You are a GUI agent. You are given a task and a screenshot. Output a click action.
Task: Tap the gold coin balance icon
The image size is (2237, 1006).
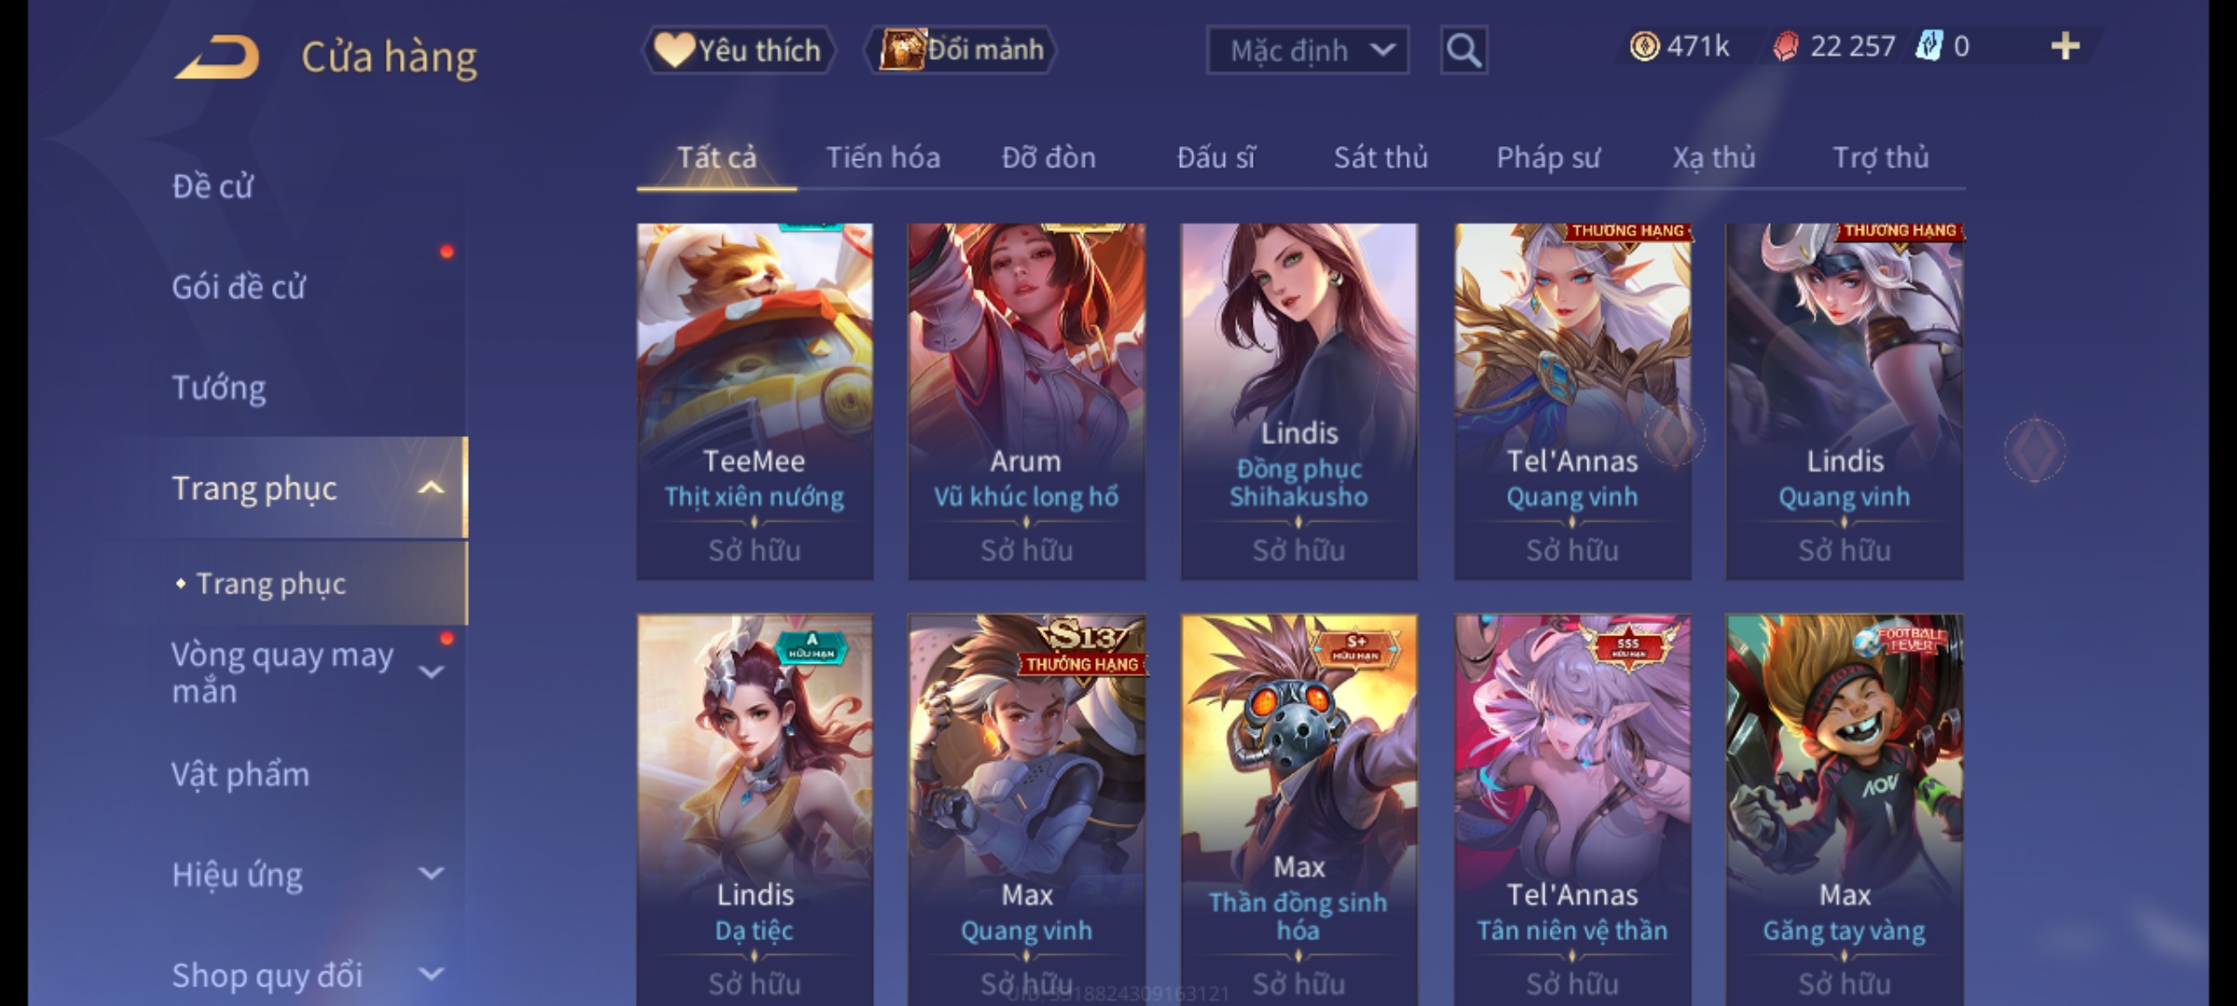point(1644,47)
